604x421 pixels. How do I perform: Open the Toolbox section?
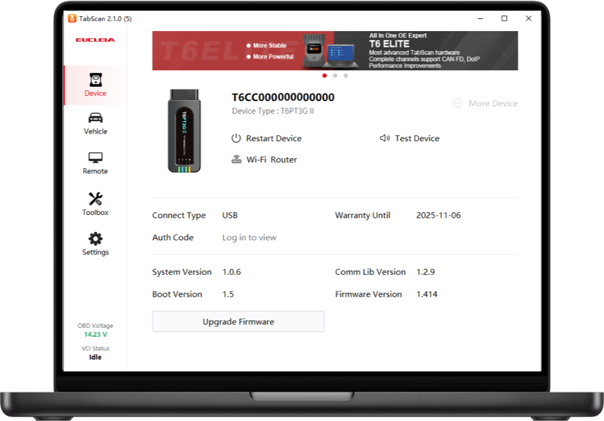pyautogui.click(x=95, y=204)
